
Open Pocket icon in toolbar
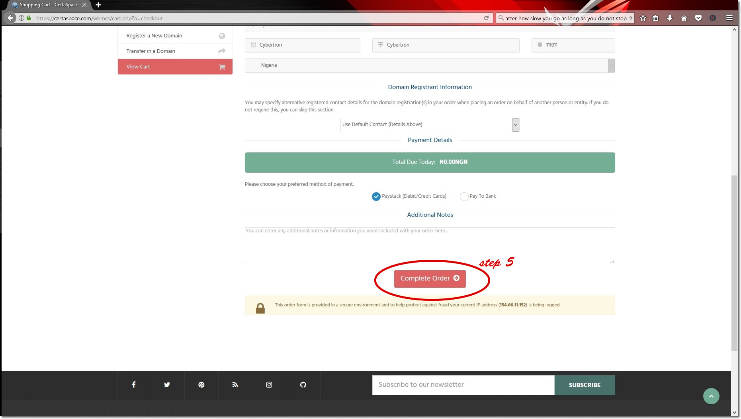click(698, 18)
